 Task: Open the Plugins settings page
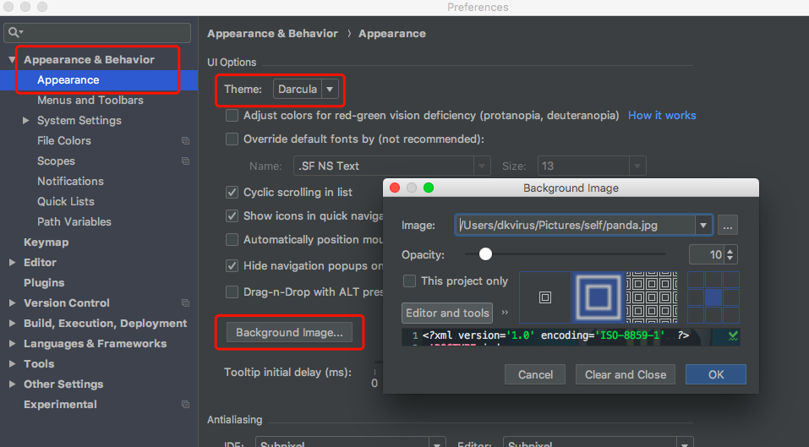tap(44, 283)
